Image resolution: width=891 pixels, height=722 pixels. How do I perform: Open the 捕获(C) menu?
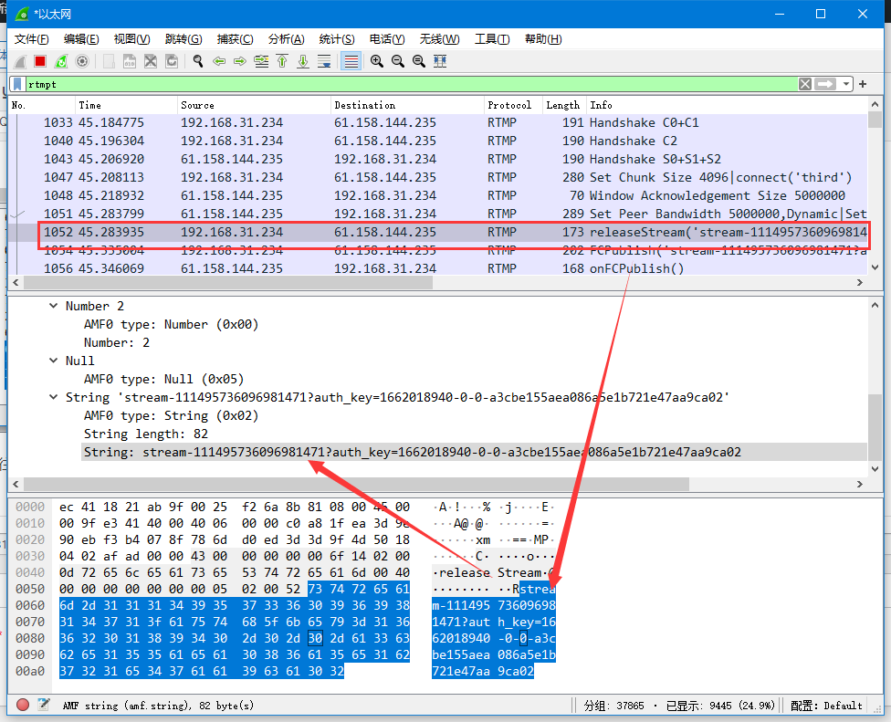pos(235,39)
